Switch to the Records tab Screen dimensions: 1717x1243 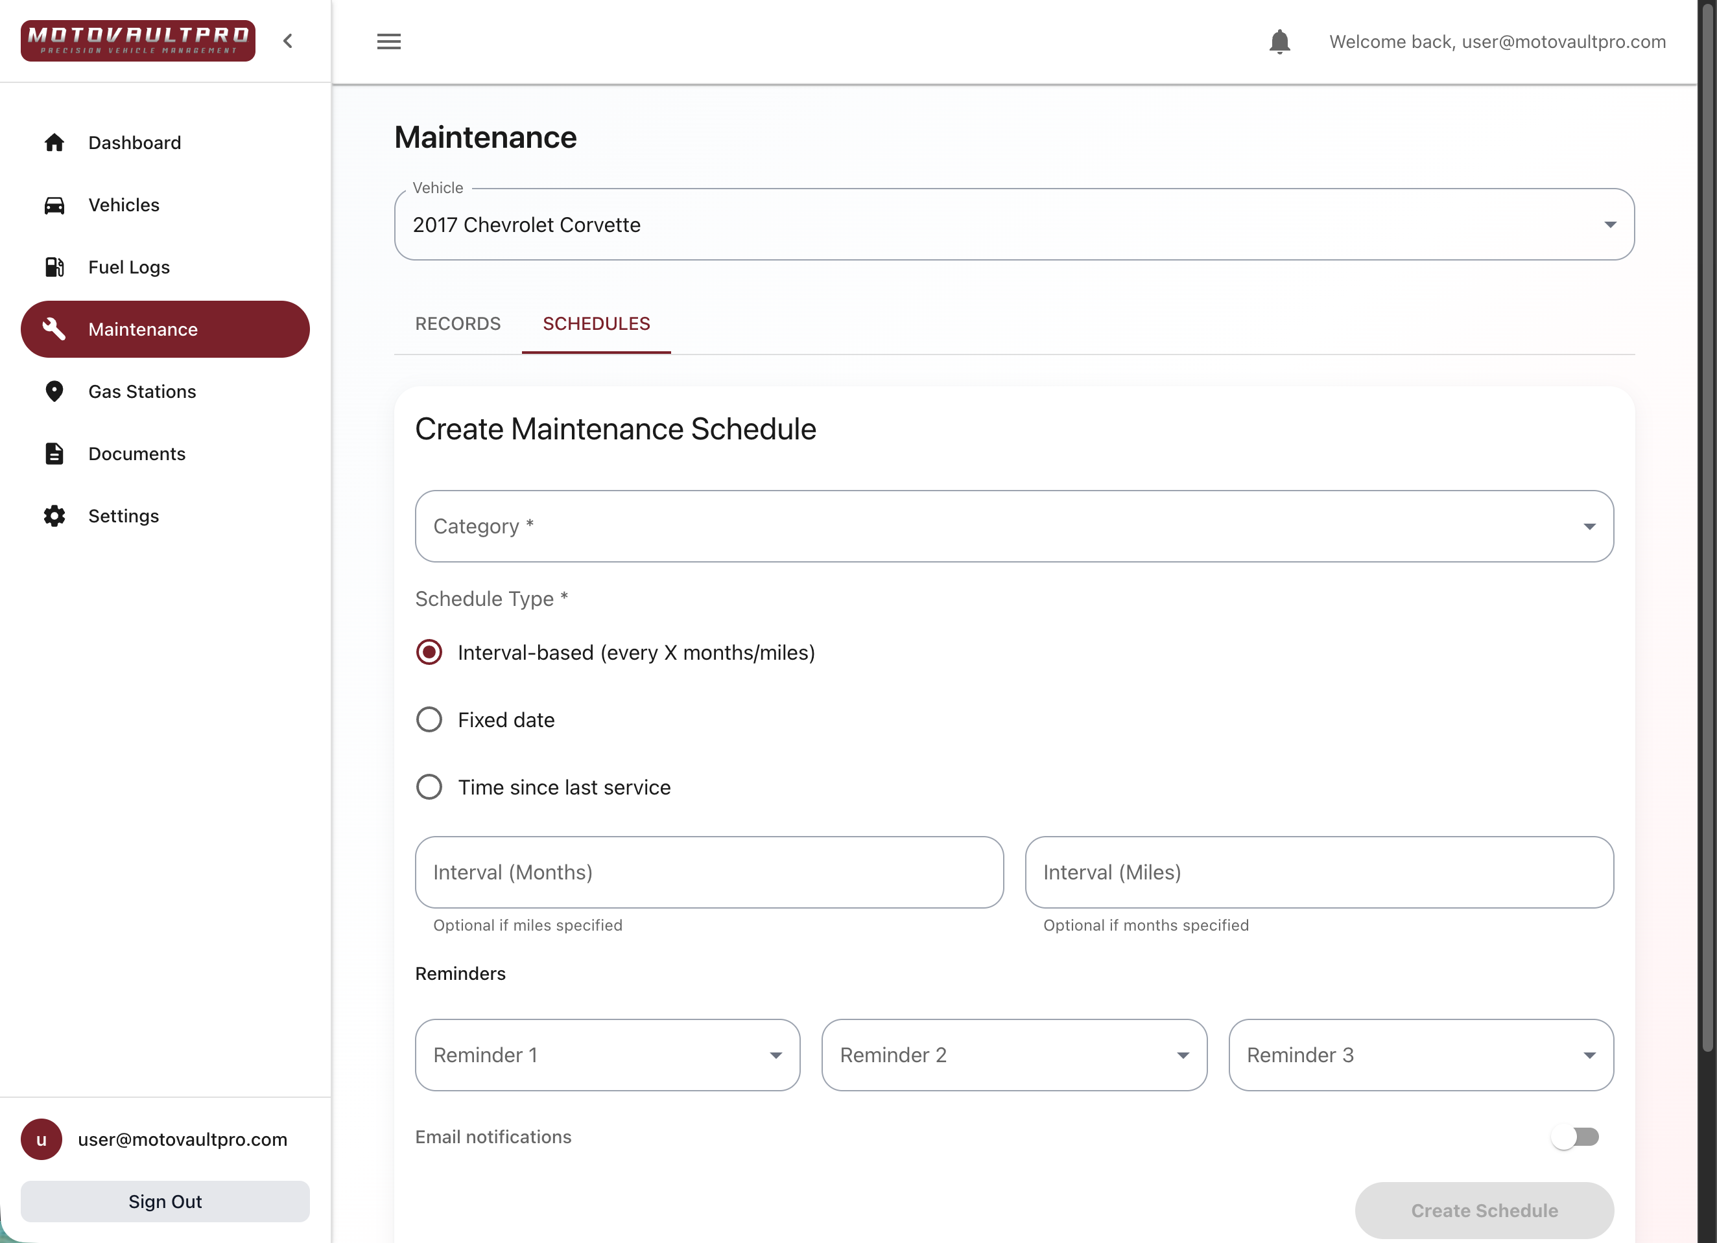pyautogui.click(x=457, y=324)
